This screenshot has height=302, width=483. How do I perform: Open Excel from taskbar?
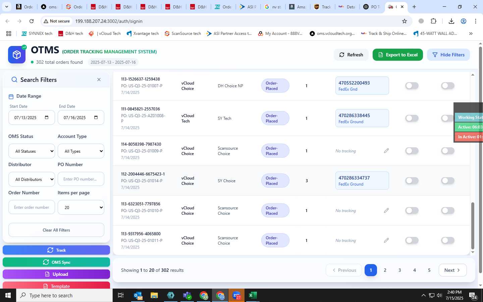[x=253, y=295]
